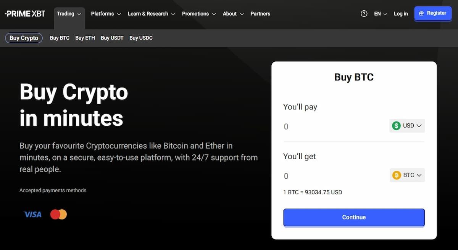The height and width of the screenshot is (250, 458).
Task: Open the help question mark icon
Action: (x=364, y=14)
